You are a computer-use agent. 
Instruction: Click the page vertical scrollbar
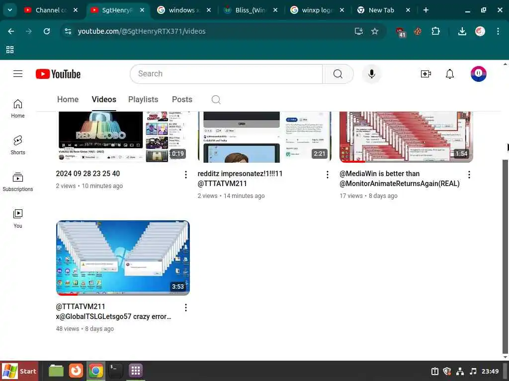(x=505, y=256)
